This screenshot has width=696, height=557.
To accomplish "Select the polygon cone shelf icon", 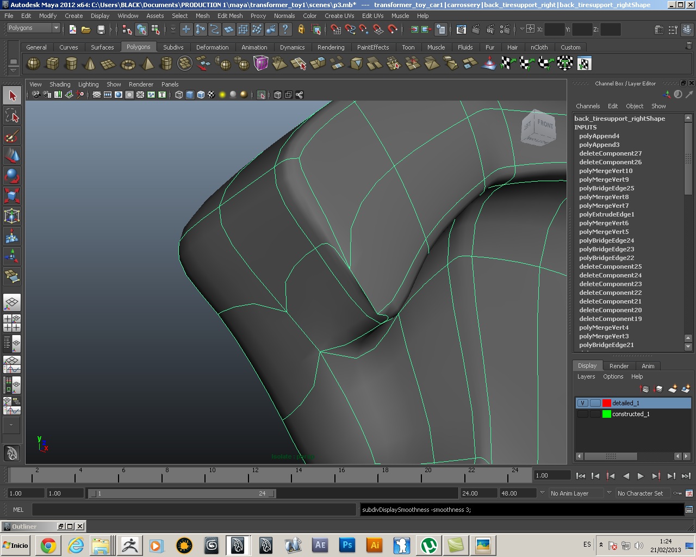I will tap(90, 64).
